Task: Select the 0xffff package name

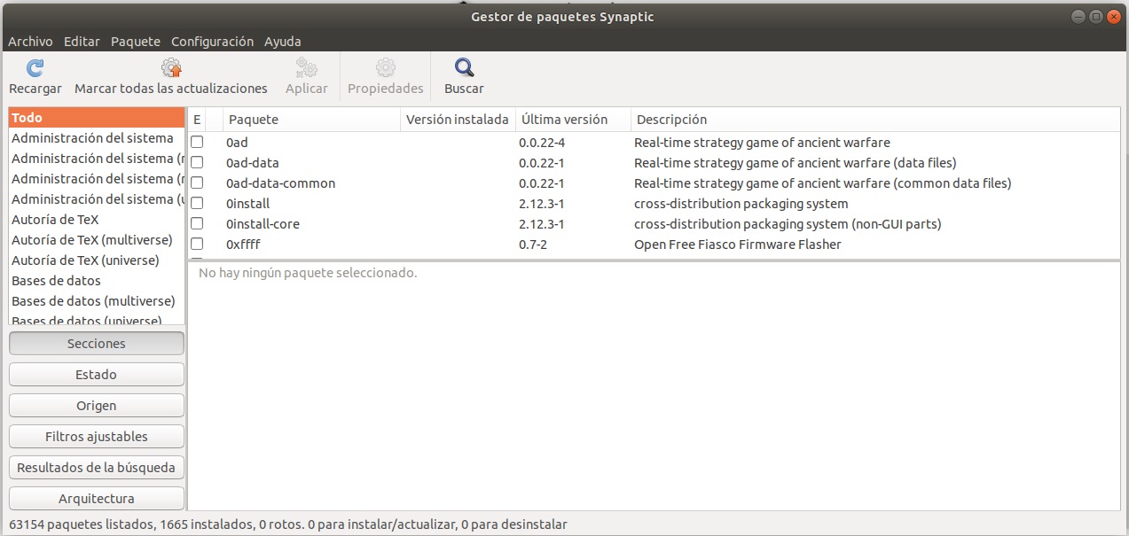Action: pyautogui.click(x=243, y=245)
